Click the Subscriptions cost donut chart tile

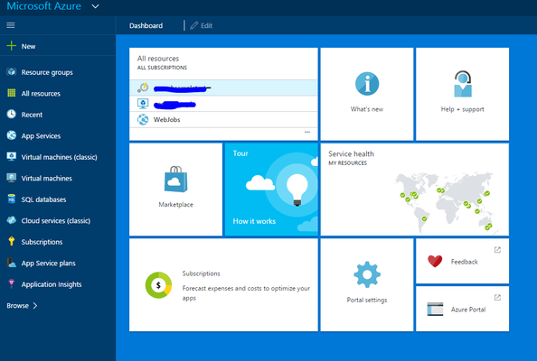click(x=223, y=285)
